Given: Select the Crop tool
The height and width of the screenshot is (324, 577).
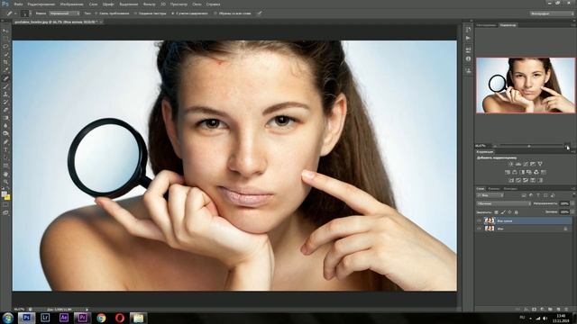Looking at the screenshot, I should pyautogui.click(x=5, y=62).
